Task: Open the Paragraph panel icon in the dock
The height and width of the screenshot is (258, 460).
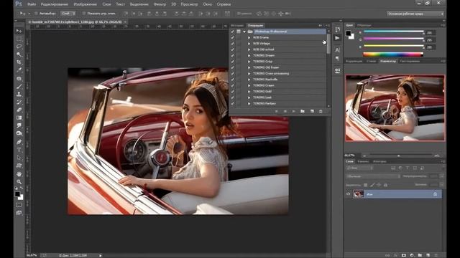Action: [x=337, y=59]
